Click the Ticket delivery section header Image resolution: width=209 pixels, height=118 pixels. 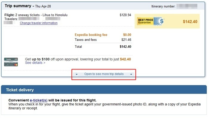(104, 90)
